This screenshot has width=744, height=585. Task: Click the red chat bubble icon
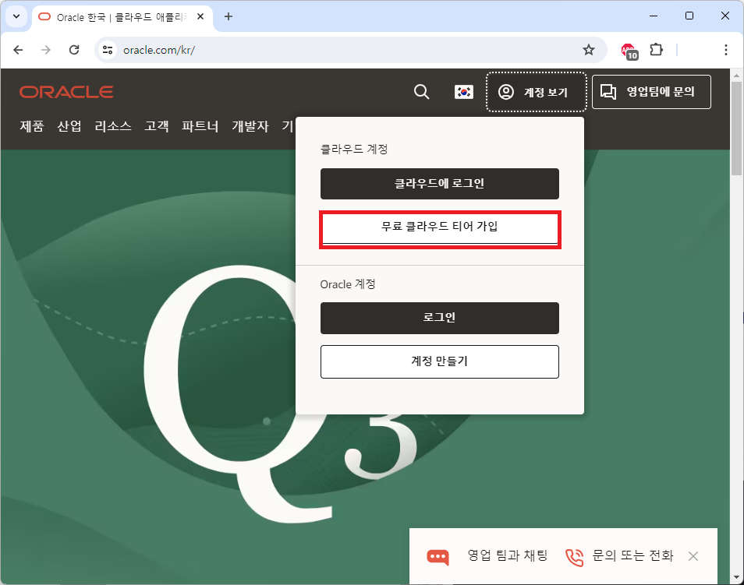(438, 556)
